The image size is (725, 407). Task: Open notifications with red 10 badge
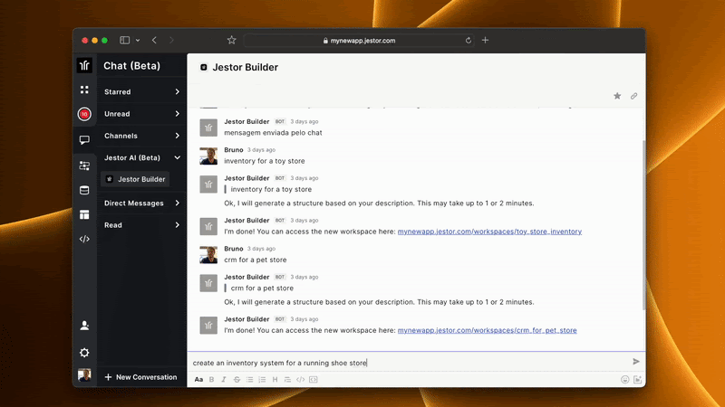[84, 114]
